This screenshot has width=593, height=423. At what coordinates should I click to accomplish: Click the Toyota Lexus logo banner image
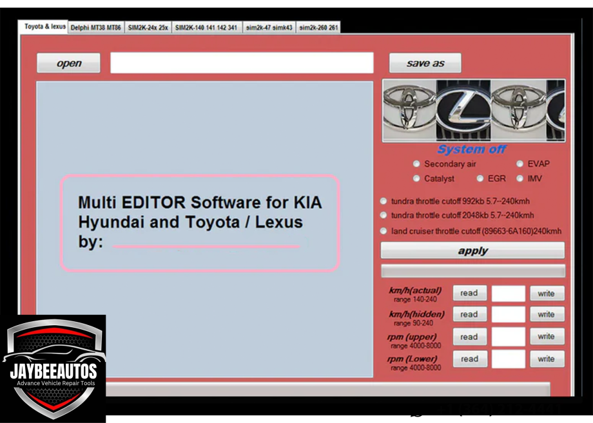click(474, 110)
